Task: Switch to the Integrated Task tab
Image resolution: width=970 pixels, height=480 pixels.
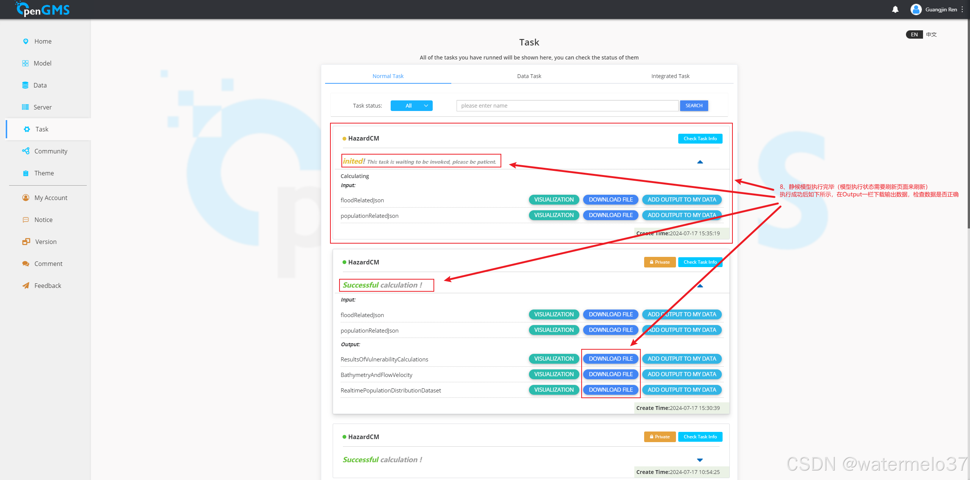Action: [x=670, y=76]
